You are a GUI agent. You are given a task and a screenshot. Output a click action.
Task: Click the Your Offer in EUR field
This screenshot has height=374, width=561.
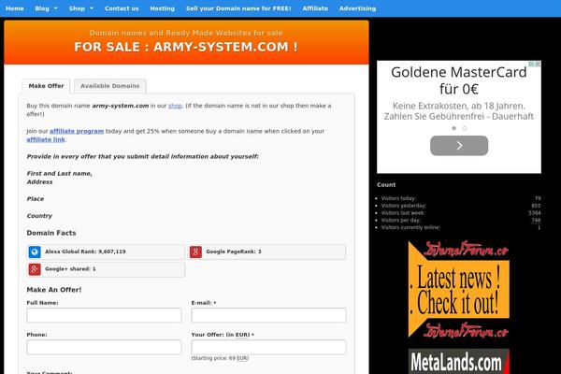268,347
